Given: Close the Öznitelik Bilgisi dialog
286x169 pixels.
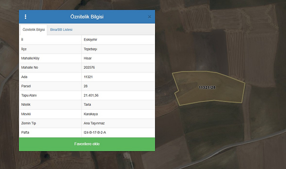Looking at the screenshot, I should (150, 17).
